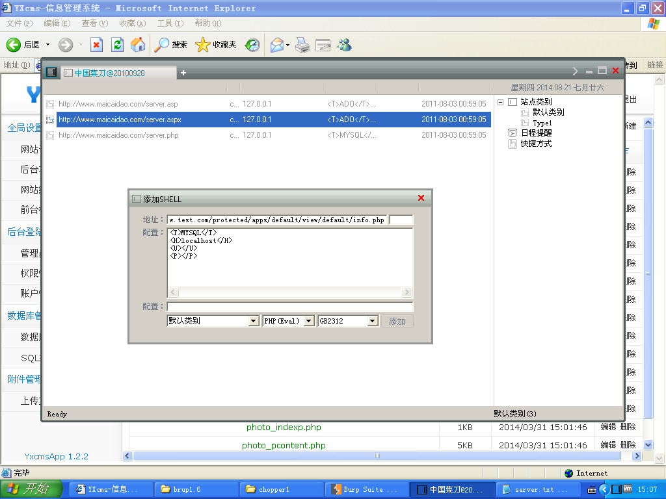666x499 pixels.
Task: Open 编辑 Edit menu
Action: click(57, 23)
